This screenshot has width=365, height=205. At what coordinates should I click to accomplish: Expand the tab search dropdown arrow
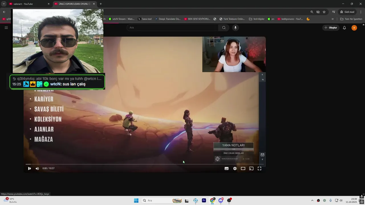(x=4, y=4)
